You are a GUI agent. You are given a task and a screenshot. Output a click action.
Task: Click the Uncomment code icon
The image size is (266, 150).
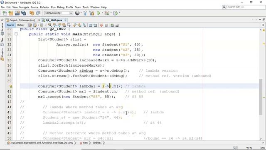click(117, 25)
